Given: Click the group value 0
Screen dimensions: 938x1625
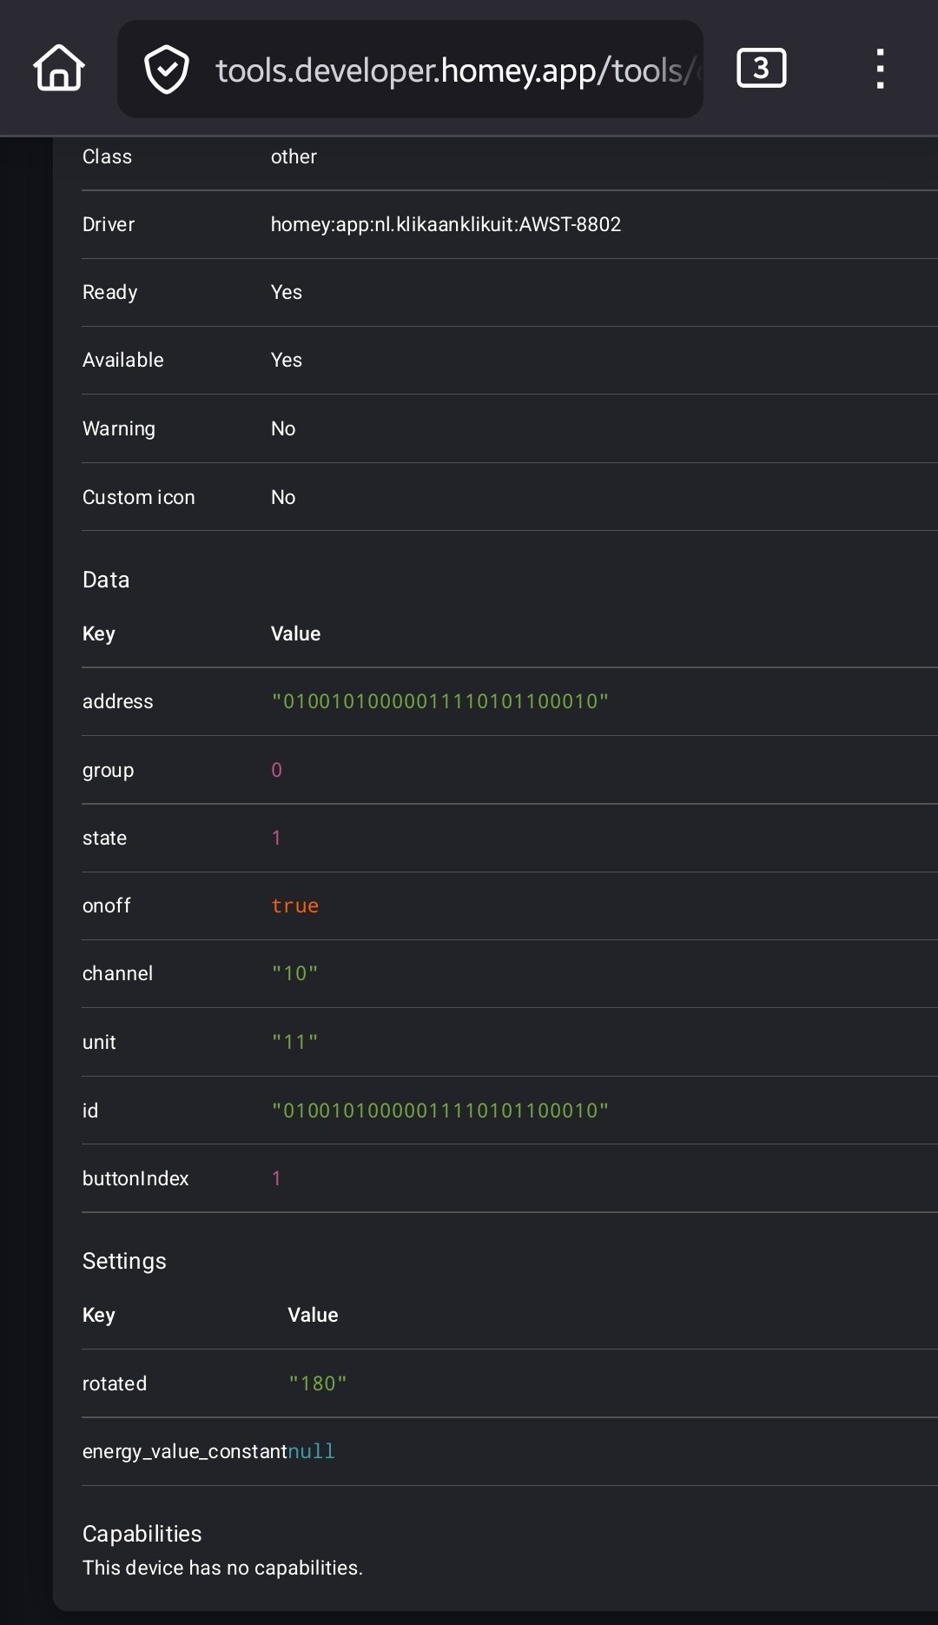Looking at the screenshot, I should pos(276,770).
